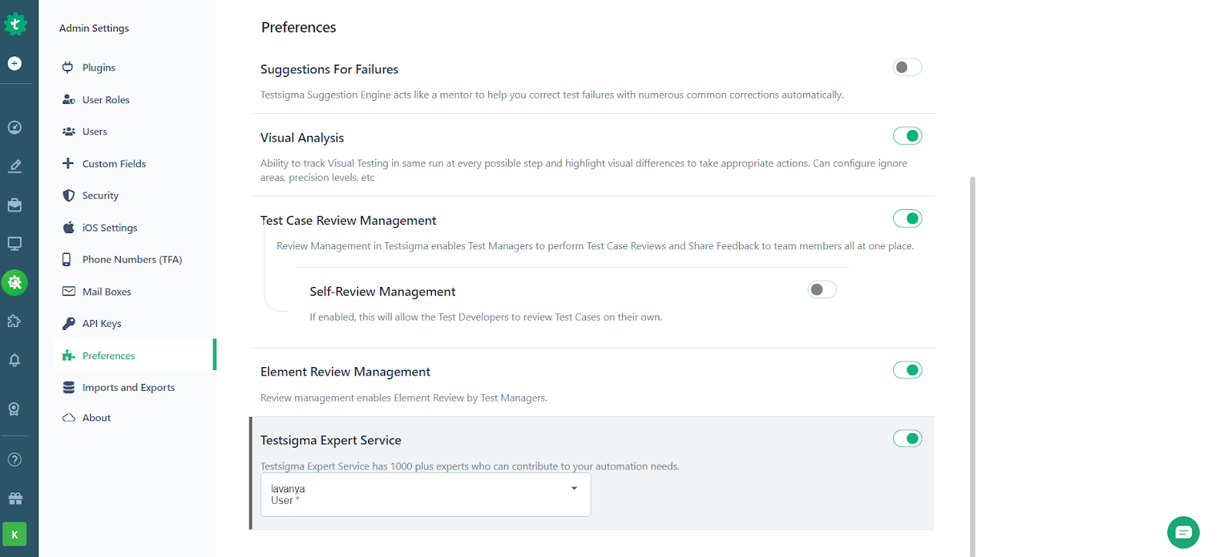1232x557 pixels.
Task: Select the green settings gear icon
Action: point(15,282)
